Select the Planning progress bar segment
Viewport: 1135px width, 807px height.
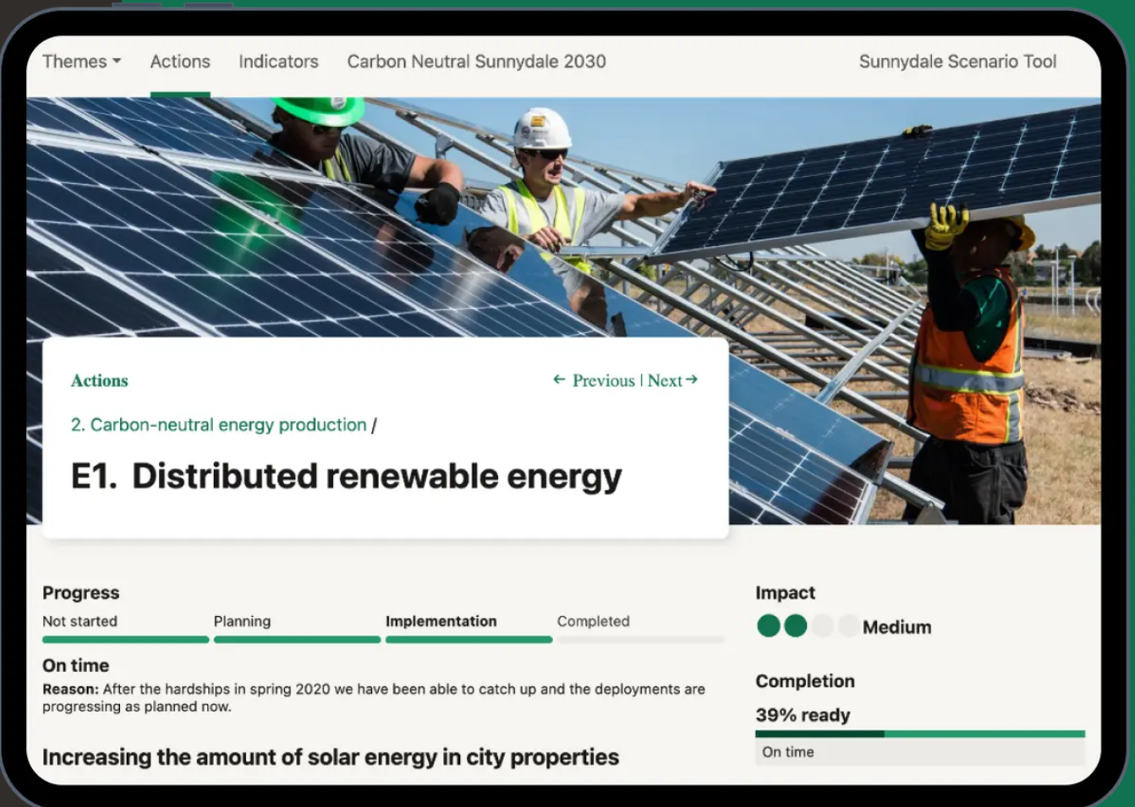click(x=297, y=640)
